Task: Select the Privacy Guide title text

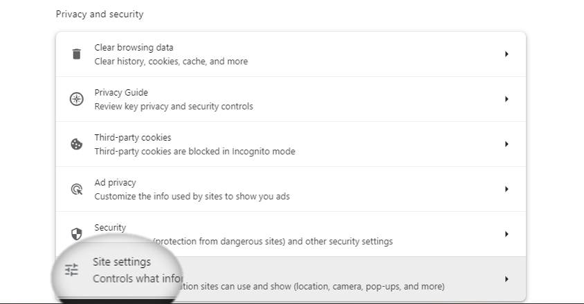Action: coord(121,92)
